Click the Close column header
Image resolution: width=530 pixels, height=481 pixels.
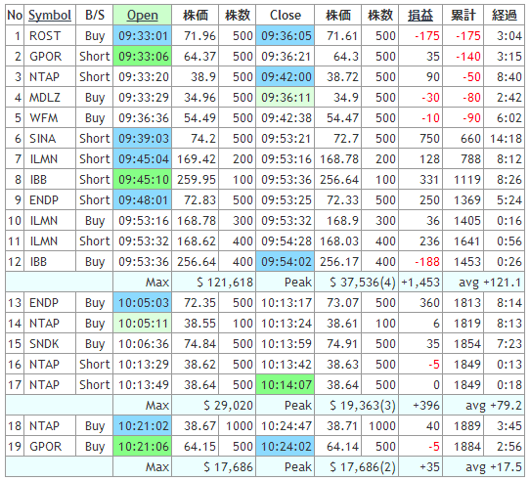[286, 16]
